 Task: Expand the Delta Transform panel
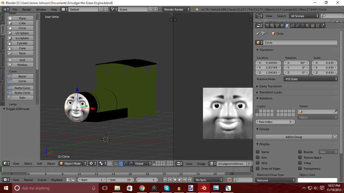257,86
